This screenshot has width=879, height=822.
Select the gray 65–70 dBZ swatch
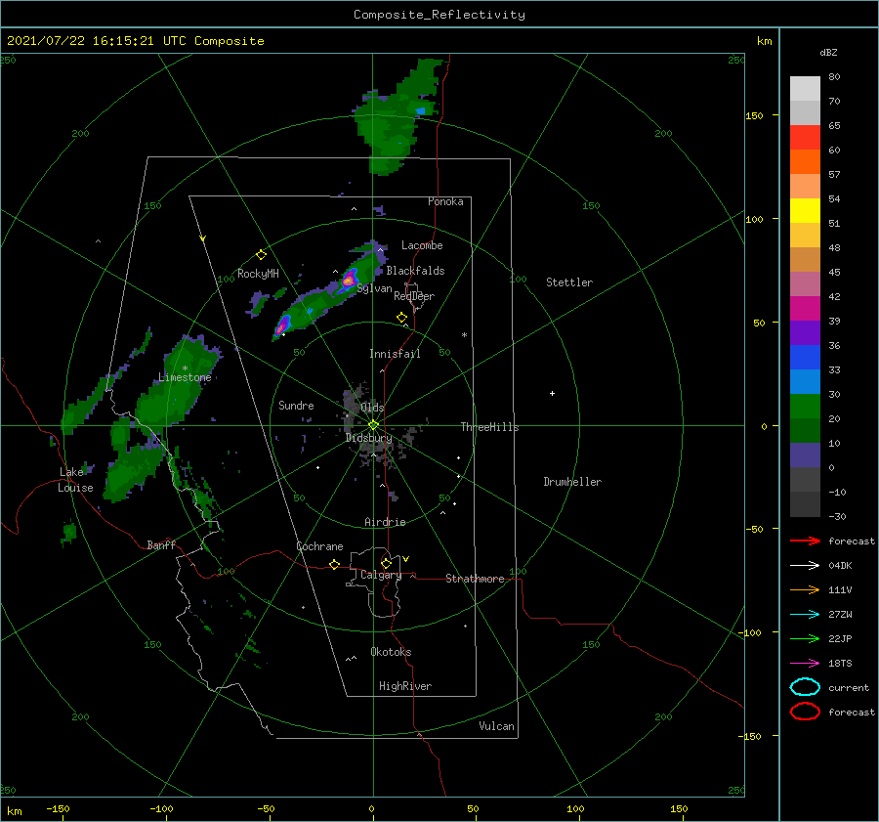click(805, 112)
